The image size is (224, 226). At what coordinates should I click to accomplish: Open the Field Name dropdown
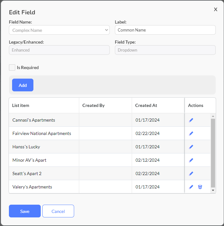pos(59,30)
